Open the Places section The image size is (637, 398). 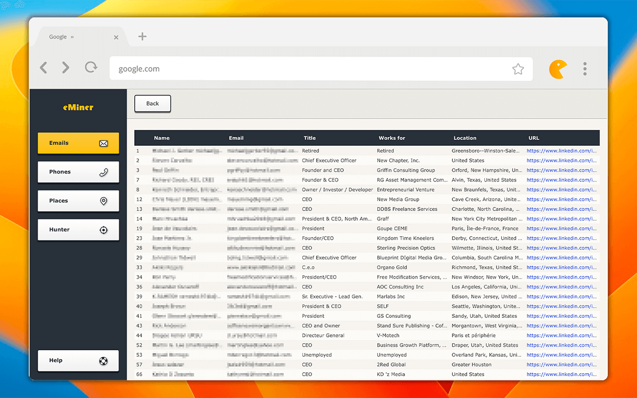(x=78, y=201)
